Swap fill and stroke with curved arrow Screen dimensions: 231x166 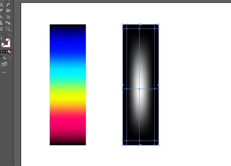point(10,36)
